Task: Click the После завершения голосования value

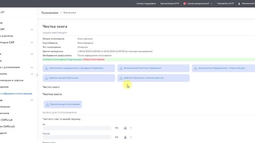Action: point(94,56)
